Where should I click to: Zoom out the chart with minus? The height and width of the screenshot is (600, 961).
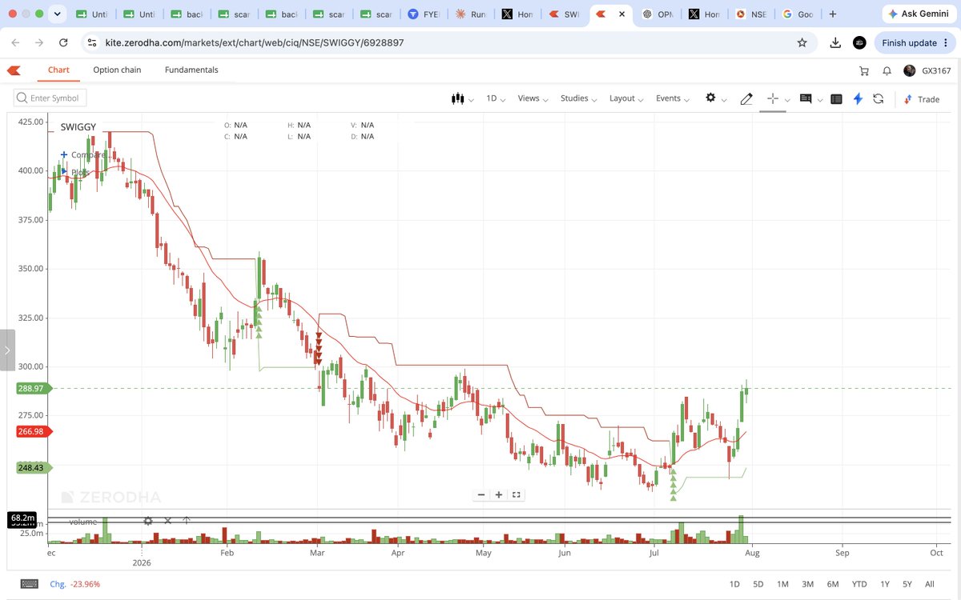click(x=481, y=494)
